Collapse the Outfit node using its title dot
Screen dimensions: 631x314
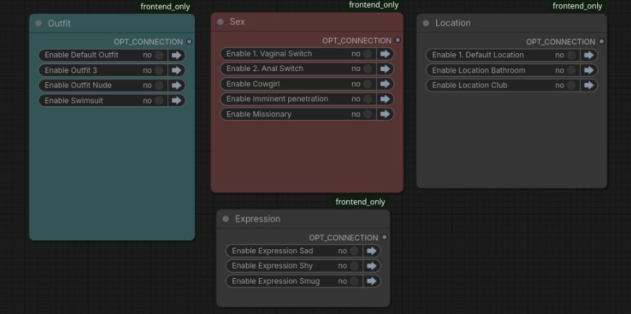[39, 23]
